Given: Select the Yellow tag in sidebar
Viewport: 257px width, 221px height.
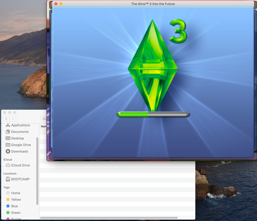Looking at the screenshot, I should pyautogui.click(x=16, y=200).
